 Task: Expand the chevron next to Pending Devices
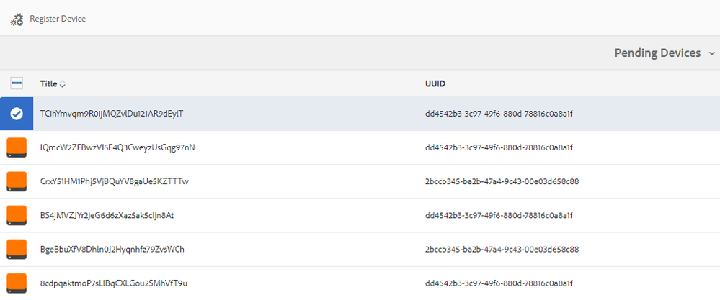pyautogui.click(x=712, y=53)
